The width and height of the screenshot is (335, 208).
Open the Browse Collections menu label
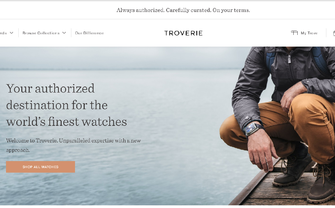coord(41,33)
